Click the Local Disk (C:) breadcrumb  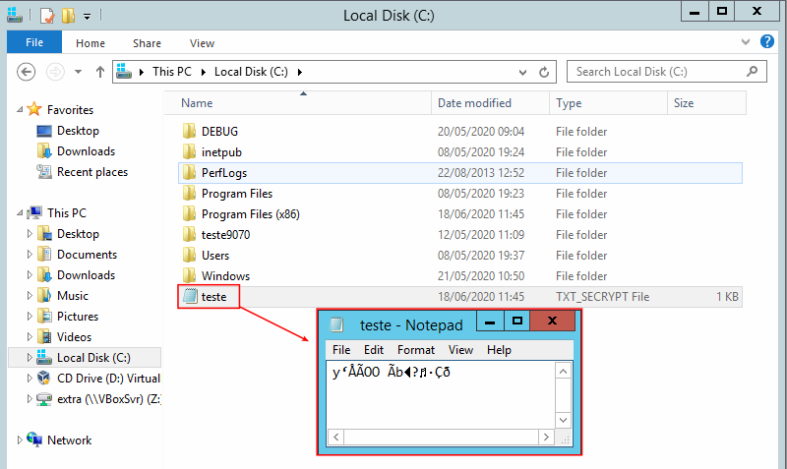253,72
